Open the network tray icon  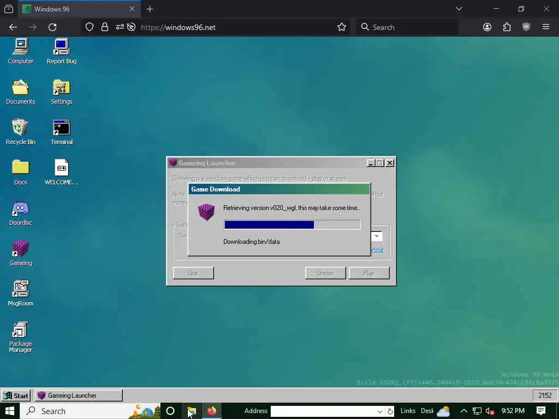[477, 411]
